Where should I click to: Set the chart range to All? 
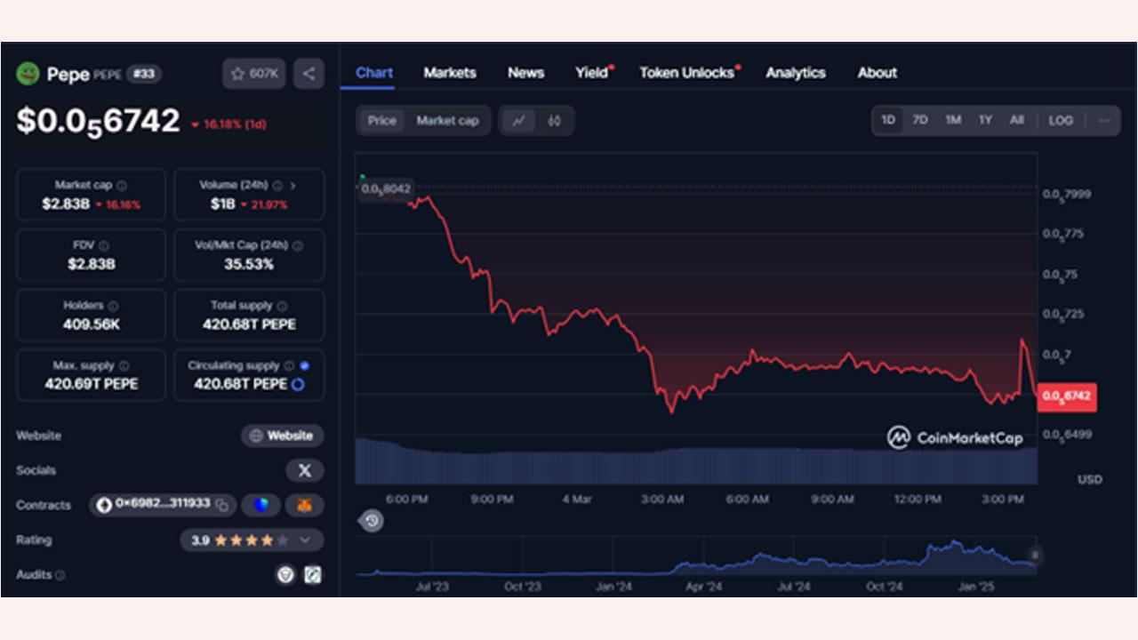[x=1017, y=120]
